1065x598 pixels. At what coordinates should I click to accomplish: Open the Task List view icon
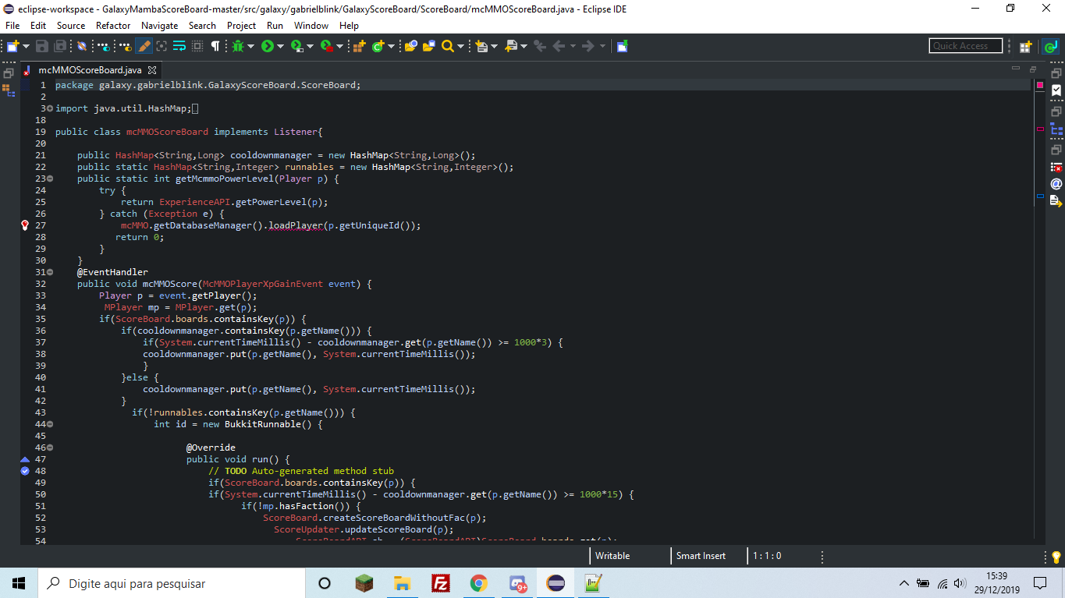(x=1056, y=90)
